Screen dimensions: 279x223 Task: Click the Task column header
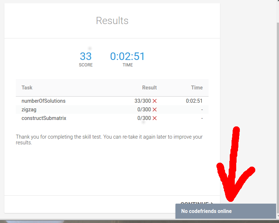click(x=27, y=88)
